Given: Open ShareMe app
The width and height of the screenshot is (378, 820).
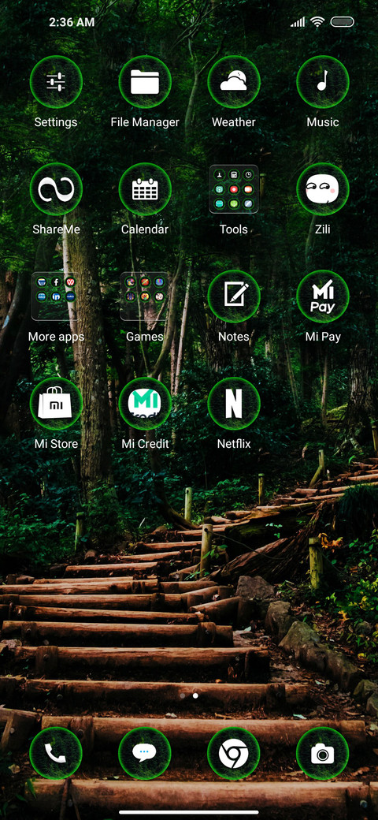Looking at the screenshot, I should [56, 189].
